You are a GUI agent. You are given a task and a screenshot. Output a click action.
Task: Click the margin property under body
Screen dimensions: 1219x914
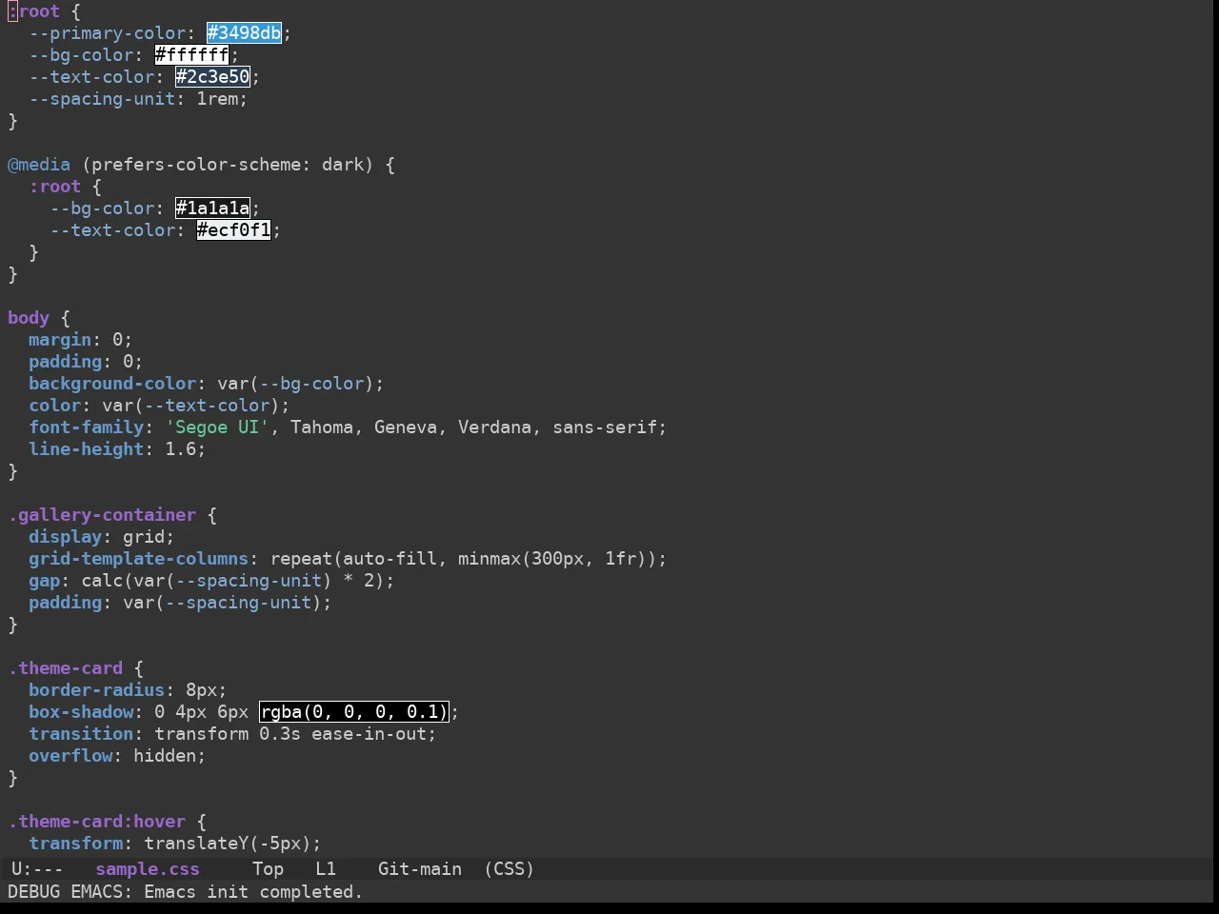click(60, 340)
